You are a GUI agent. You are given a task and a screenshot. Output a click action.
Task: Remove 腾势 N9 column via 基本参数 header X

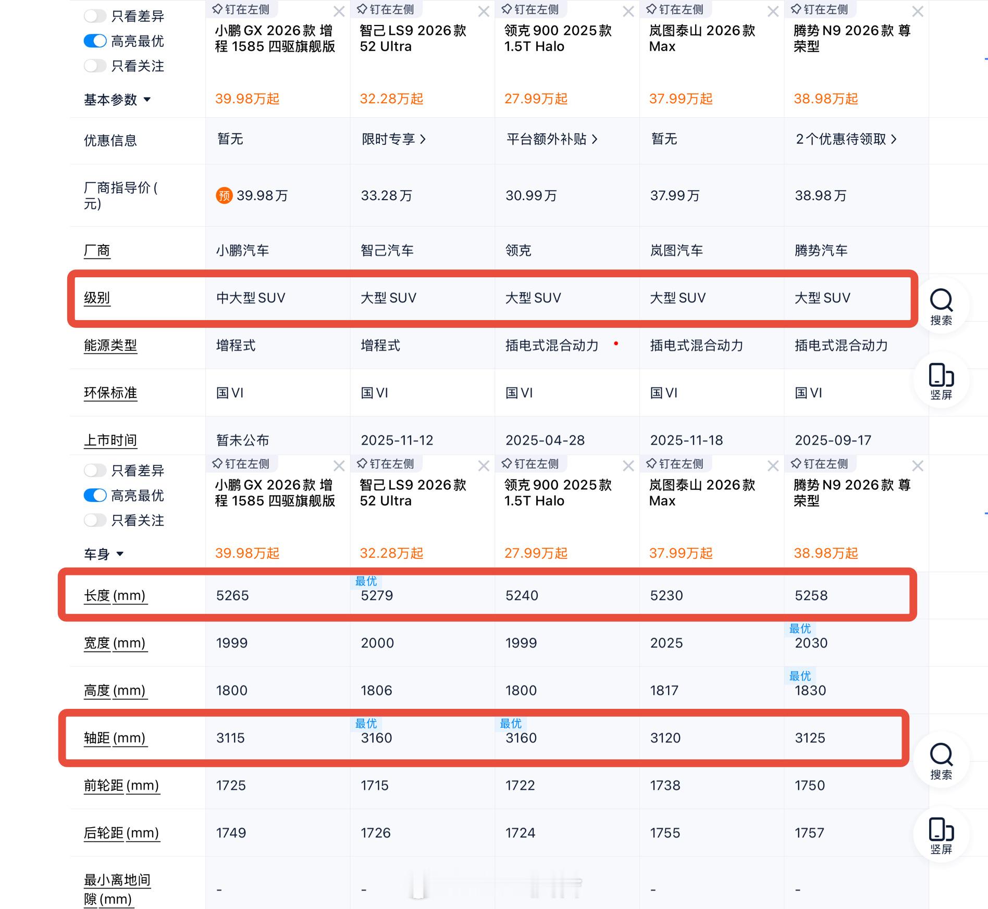coord(918,11)
